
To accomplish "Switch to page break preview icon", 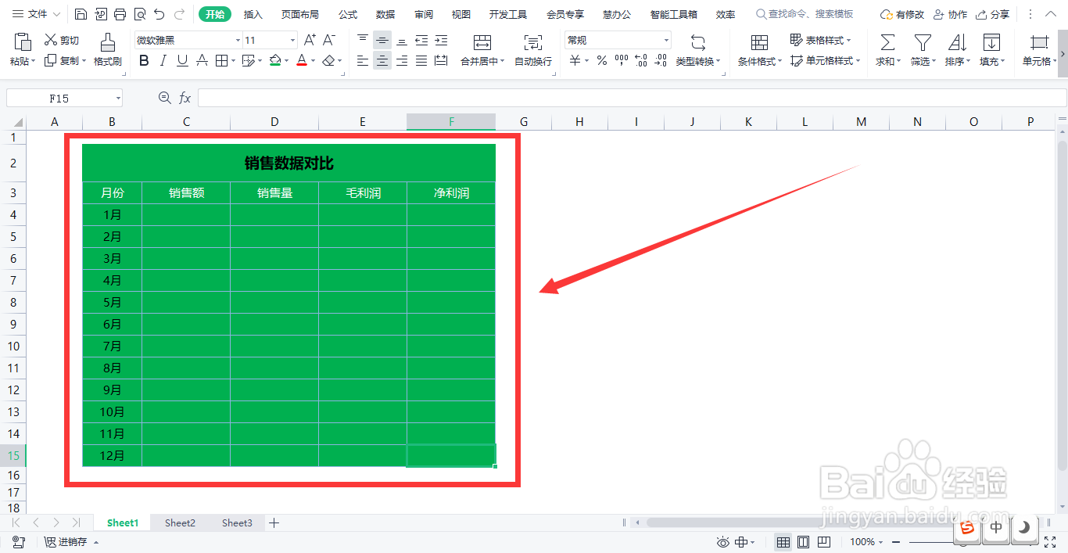I will [x=823, y=541].
